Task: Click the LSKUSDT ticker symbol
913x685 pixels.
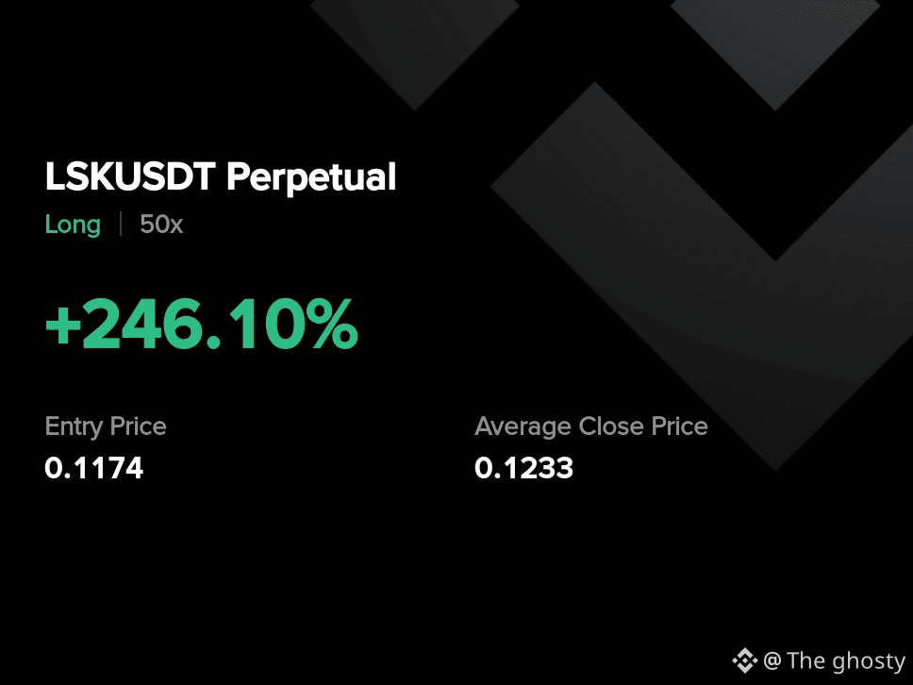Action: tap(130, 176)
